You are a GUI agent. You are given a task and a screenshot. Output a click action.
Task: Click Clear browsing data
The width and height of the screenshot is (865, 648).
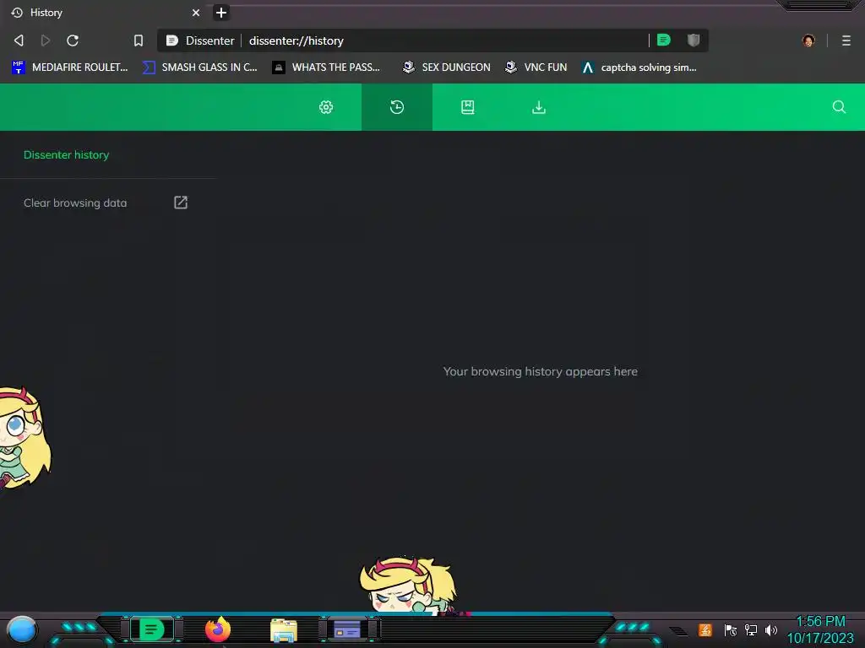coord(75,202)
